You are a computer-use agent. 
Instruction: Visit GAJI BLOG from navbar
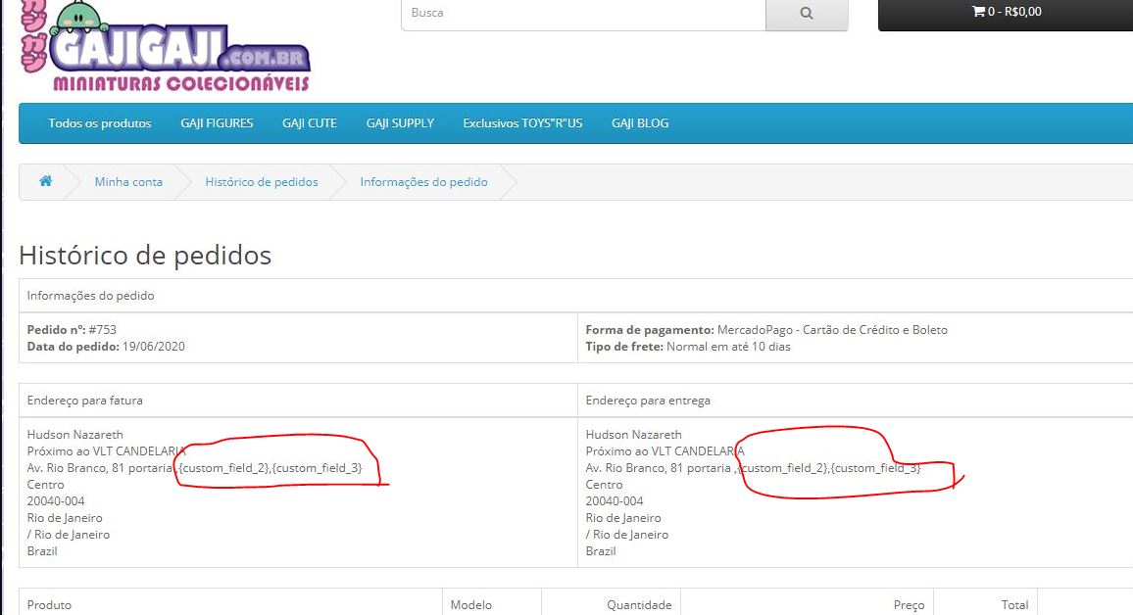coord(640,123)
